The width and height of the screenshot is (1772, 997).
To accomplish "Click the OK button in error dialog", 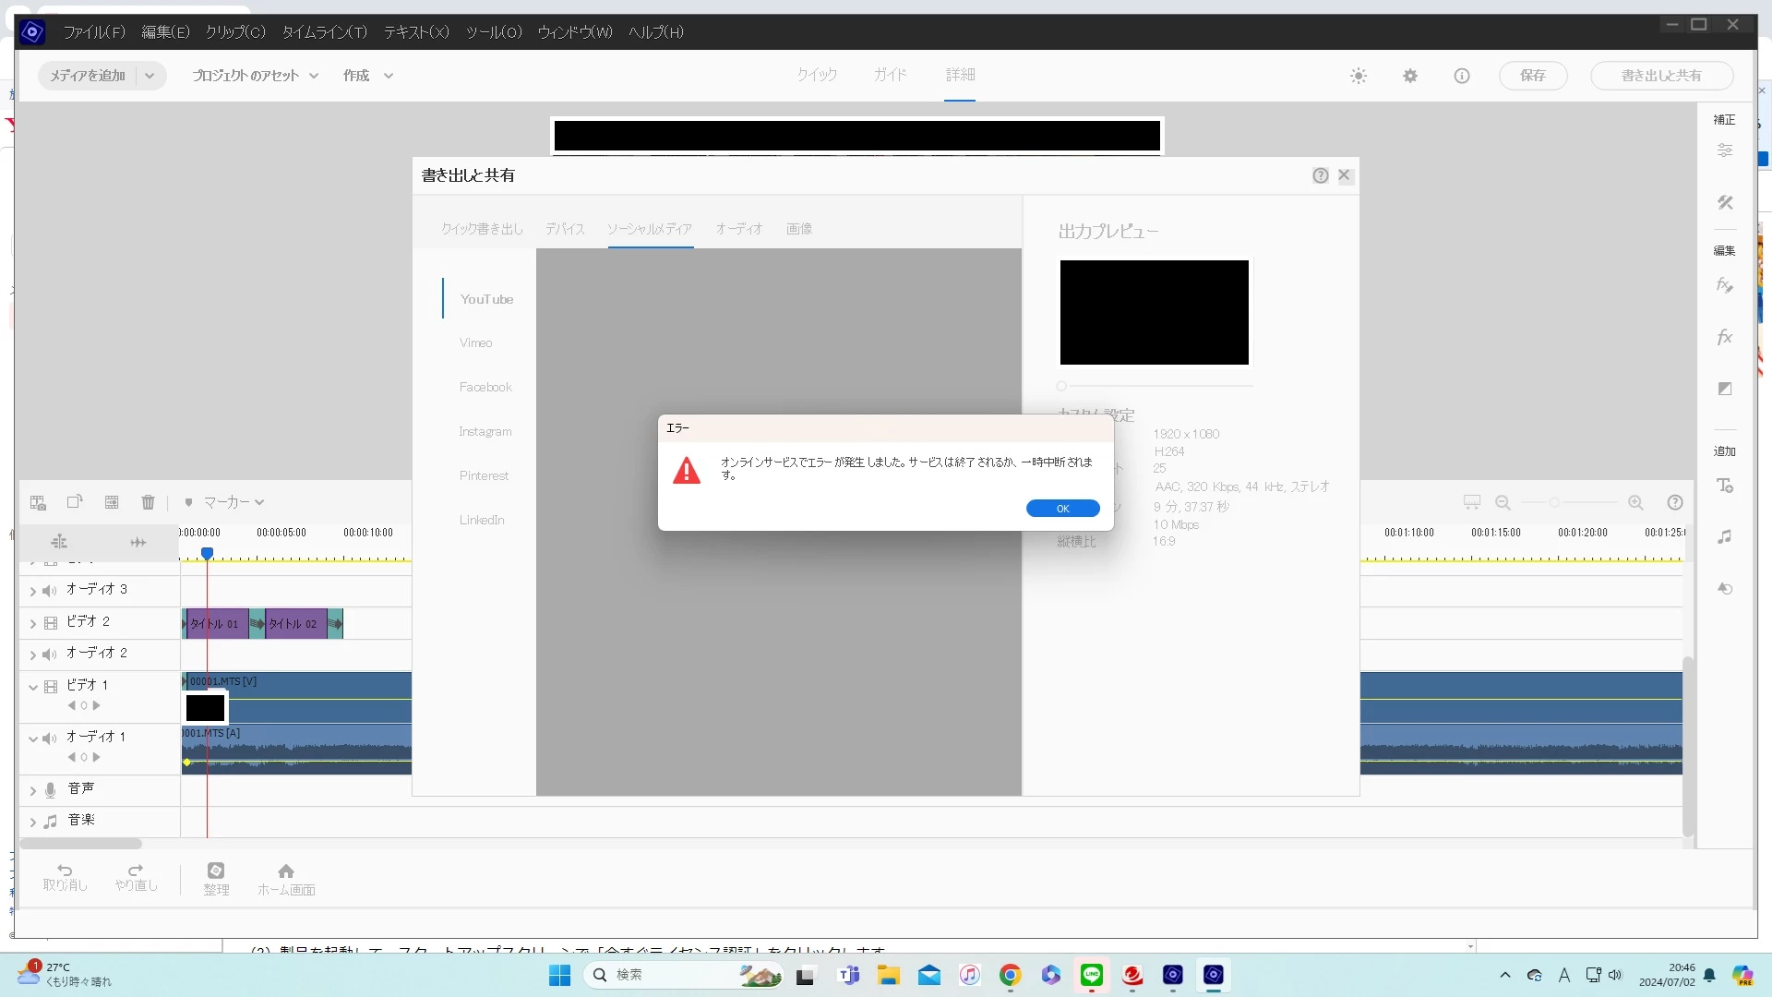I will (x=1062, y=509).
